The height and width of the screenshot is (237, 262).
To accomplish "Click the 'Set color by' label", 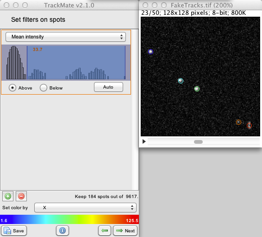I will pos(15,207).
